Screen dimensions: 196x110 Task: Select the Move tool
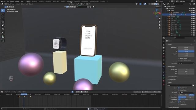[x=3, y=18]
